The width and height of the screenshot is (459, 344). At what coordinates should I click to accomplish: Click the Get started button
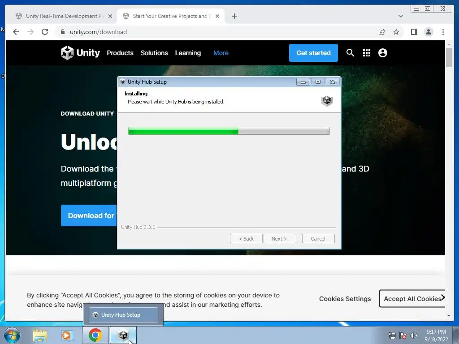(x=313, y=53)
